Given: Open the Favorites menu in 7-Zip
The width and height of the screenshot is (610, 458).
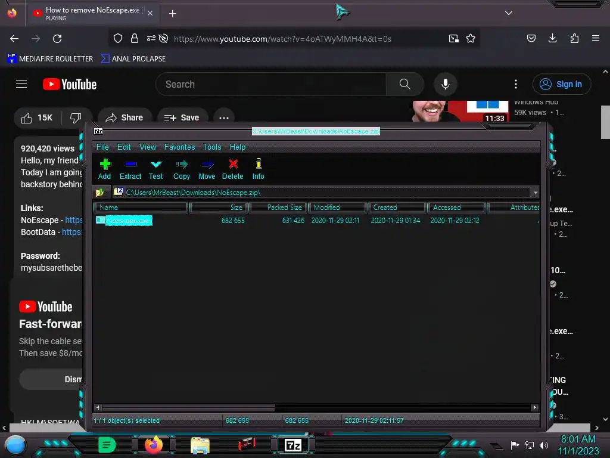Looking at the screenshot, I should click(x=180, y=147).
